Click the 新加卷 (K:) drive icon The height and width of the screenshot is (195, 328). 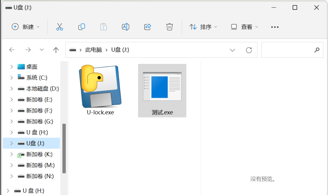21,155
